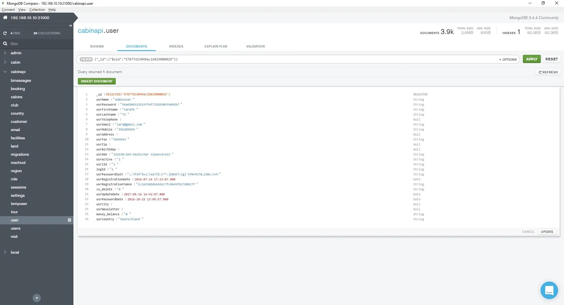Expand the local database
This screenshot has height=305, width=564.
[5, 252]
